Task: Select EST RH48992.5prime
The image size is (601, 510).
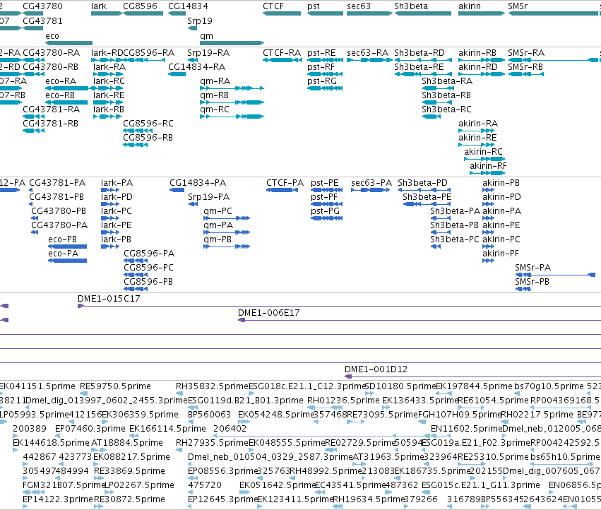Action: tap(326, 471)
